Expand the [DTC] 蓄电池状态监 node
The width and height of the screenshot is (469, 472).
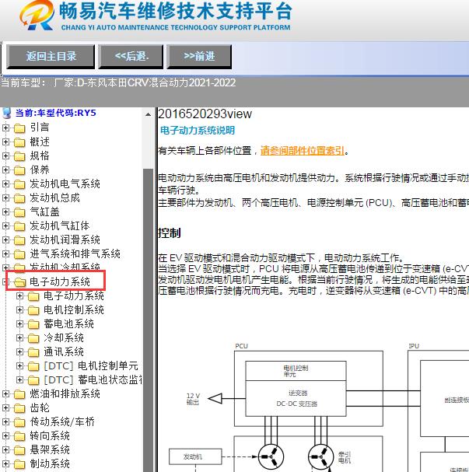pos(19,380)
